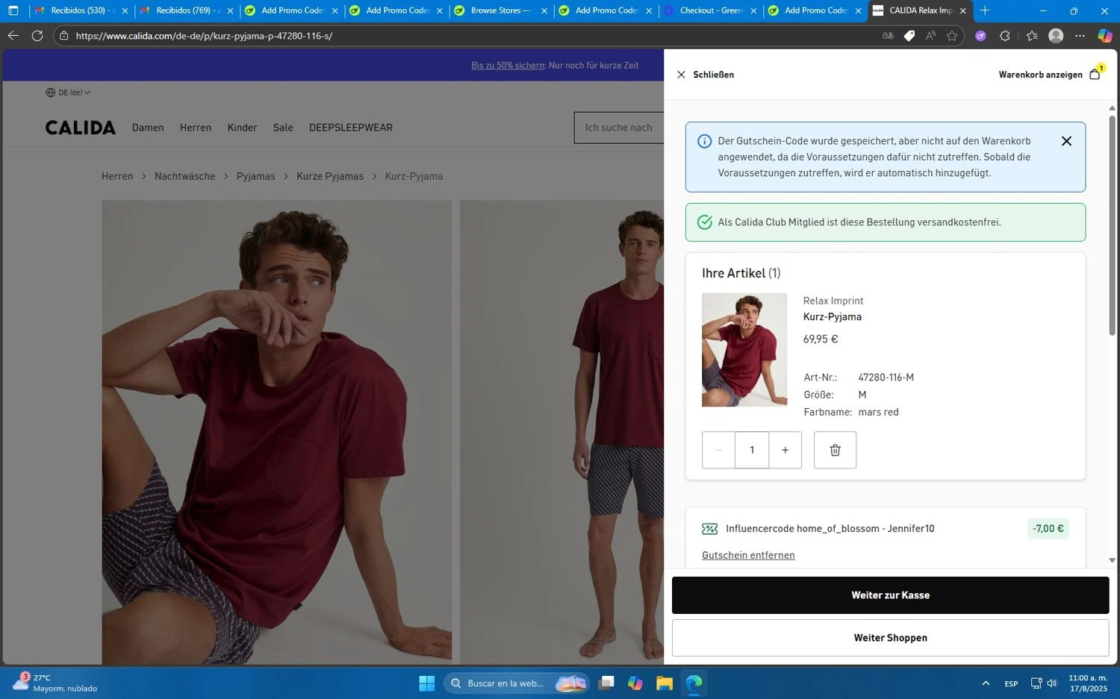
Task: Click the shopping price tag icon in address bar
Action: click(909, 35)
